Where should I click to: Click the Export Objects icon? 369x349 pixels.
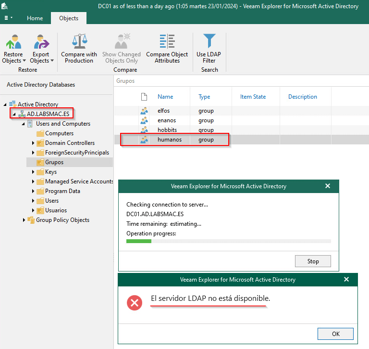click(41, 42)
